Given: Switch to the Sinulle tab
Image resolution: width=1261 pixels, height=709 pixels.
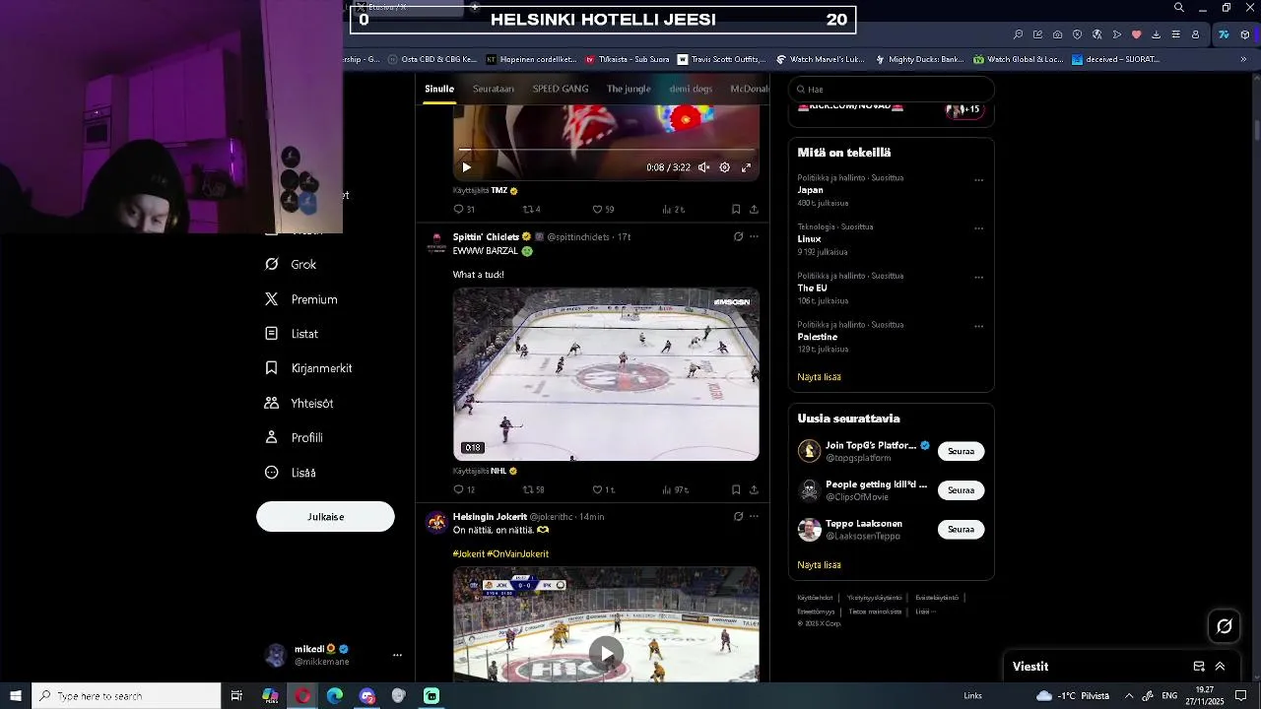Looking at the screenshot, I should tap(439, 89).
